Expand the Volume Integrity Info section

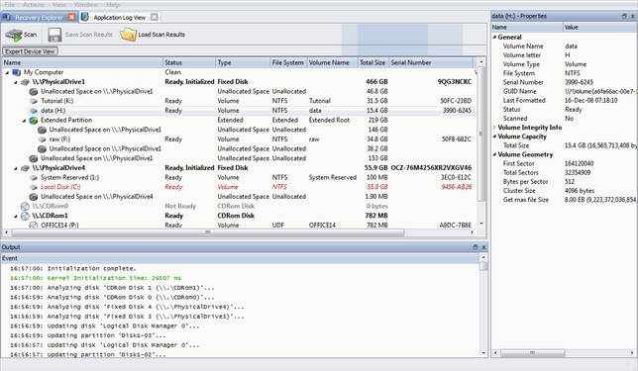495,128
